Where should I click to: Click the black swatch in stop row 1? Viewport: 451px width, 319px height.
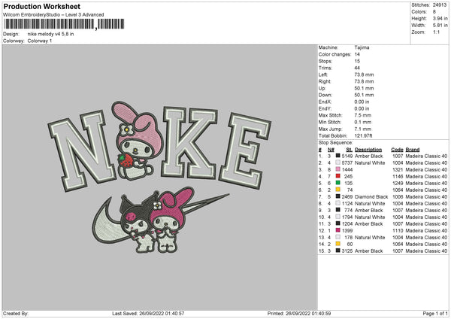338,156
